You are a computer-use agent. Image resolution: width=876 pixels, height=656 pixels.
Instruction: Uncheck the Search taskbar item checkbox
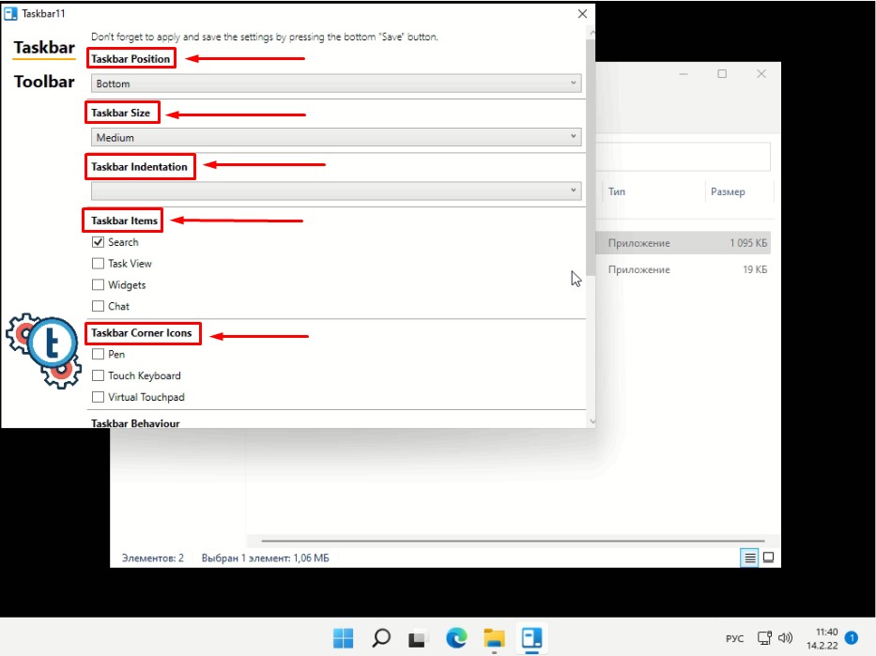tap(99, 242)
